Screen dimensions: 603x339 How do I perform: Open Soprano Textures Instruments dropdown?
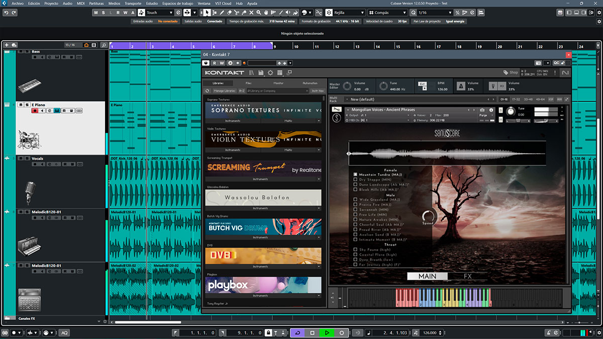[x=232, y=121]
